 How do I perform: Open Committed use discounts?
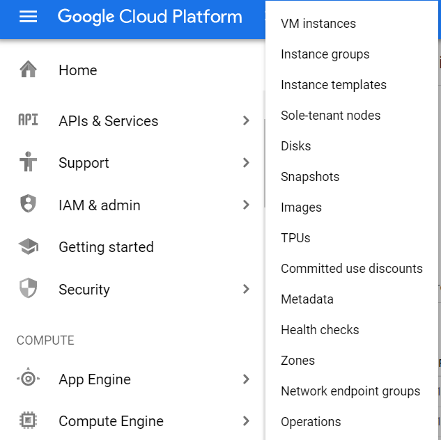351,269
